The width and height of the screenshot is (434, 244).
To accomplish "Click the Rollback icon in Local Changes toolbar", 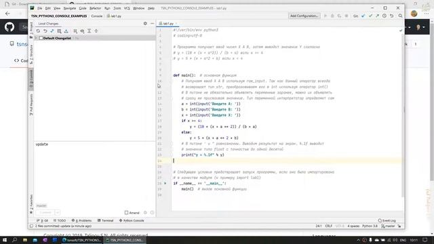I will tap(45, 31).
